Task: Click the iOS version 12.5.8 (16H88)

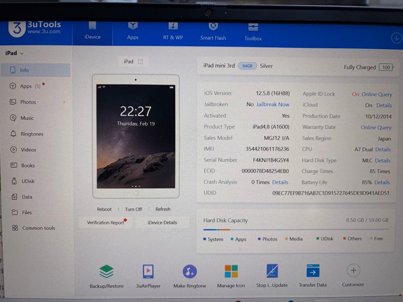Action: (x=273, y=93)
